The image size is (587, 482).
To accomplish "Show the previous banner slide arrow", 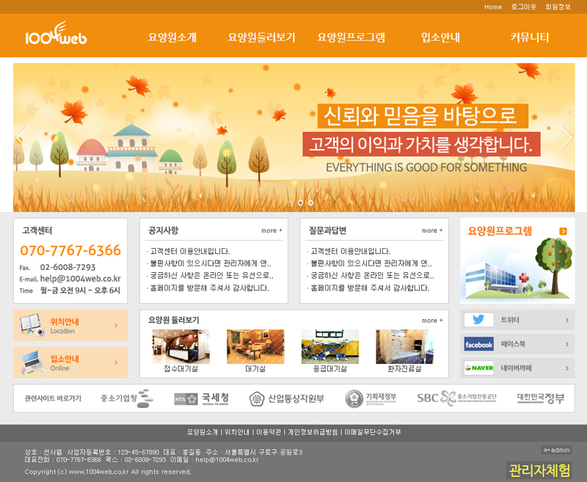I will point(23,138).
